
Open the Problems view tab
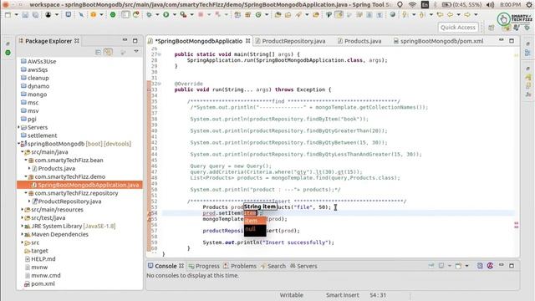(x=240, y=266)
